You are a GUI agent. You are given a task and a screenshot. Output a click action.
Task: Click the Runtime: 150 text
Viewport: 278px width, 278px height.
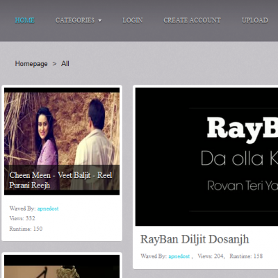click(26, 229)
